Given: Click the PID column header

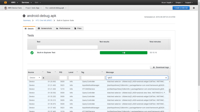Looking at the screenshot, I should 61,72.
